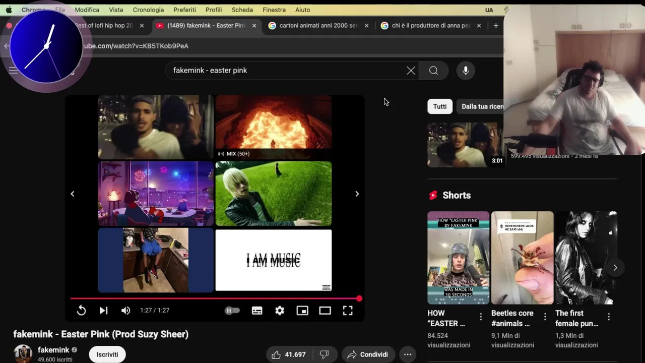Replay the video with the replay icon
645x363 pixels.
click(x=81, y=311)
